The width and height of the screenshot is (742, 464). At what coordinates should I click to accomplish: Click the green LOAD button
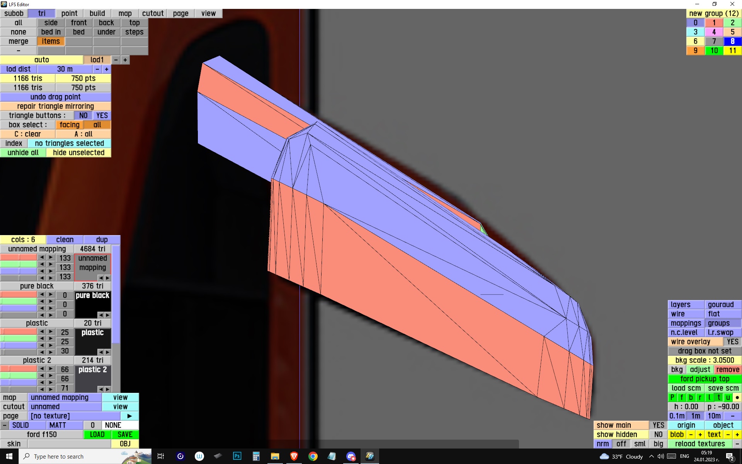pos(97,435)
